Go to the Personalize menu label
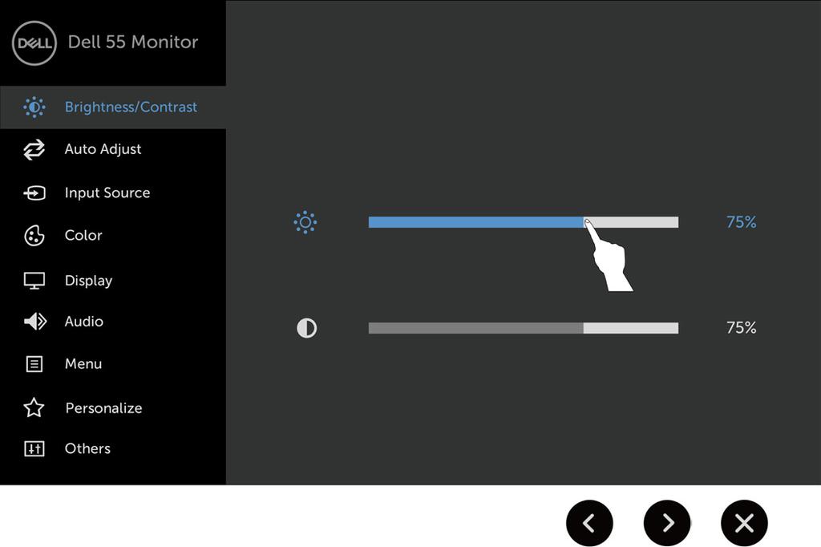This screenshot has width=821, height=547. (x=103, y=408)
